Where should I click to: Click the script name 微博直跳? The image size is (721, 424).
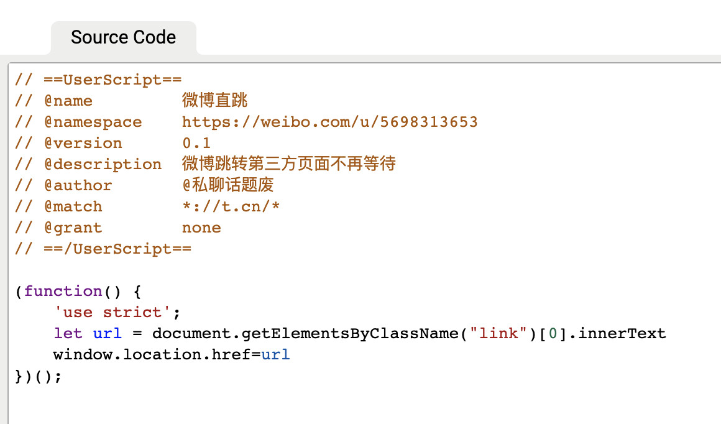click(215, 101)
